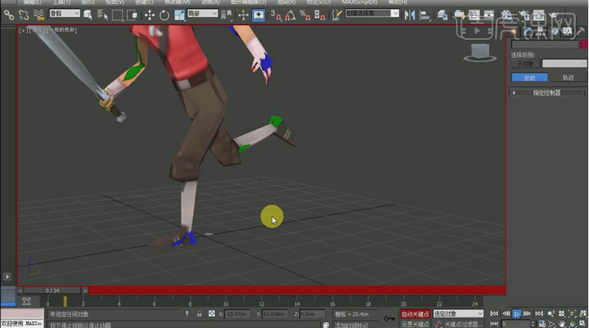Screen dimensions: 589x328
Task: Step time slider forward with right arrow
Action: tap(85, 290)
